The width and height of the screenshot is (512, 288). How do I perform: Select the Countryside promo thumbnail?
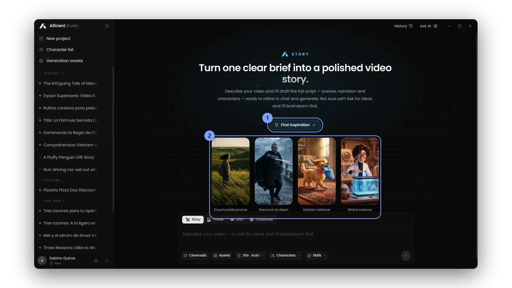coord(230,171)
